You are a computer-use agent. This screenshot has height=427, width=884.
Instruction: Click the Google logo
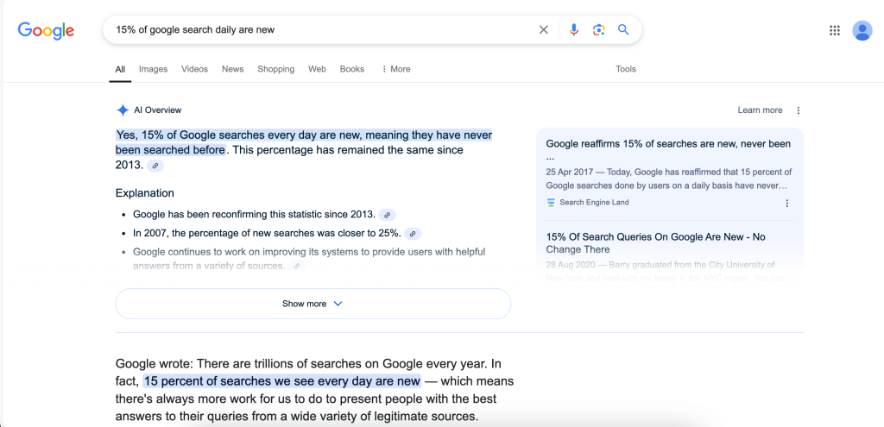pyautogui.click(x=46, y=30)
